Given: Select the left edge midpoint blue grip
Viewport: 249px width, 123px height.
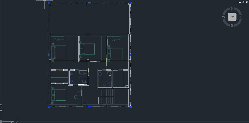Looking at the screenshot, I should coord(49,55).
